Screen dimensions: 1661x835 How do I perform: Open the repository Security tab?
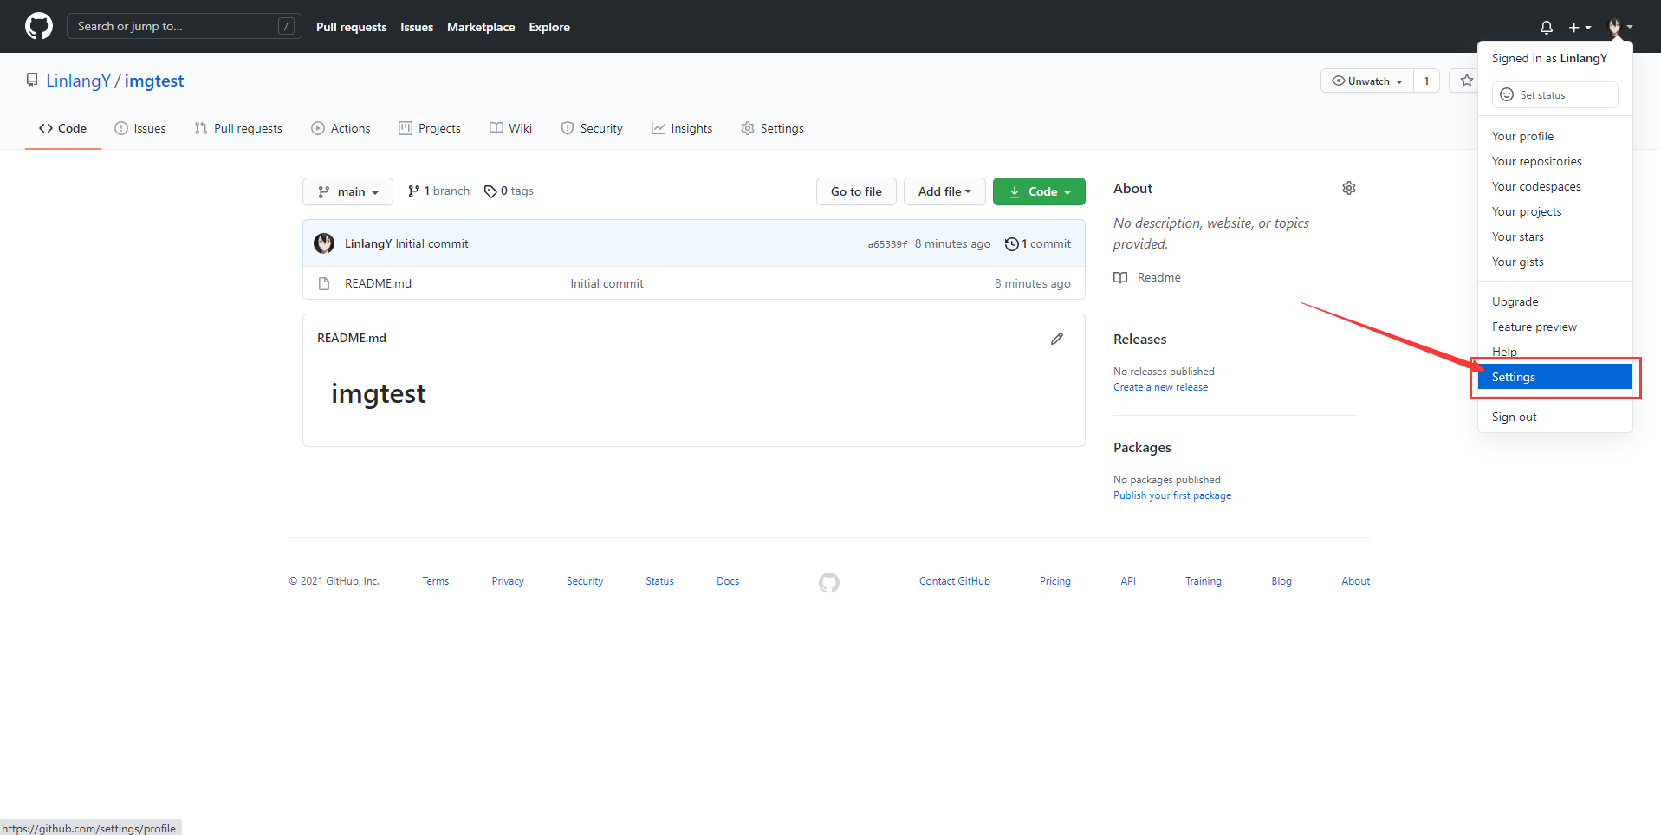pyautogui.click(x=592, y=128)
